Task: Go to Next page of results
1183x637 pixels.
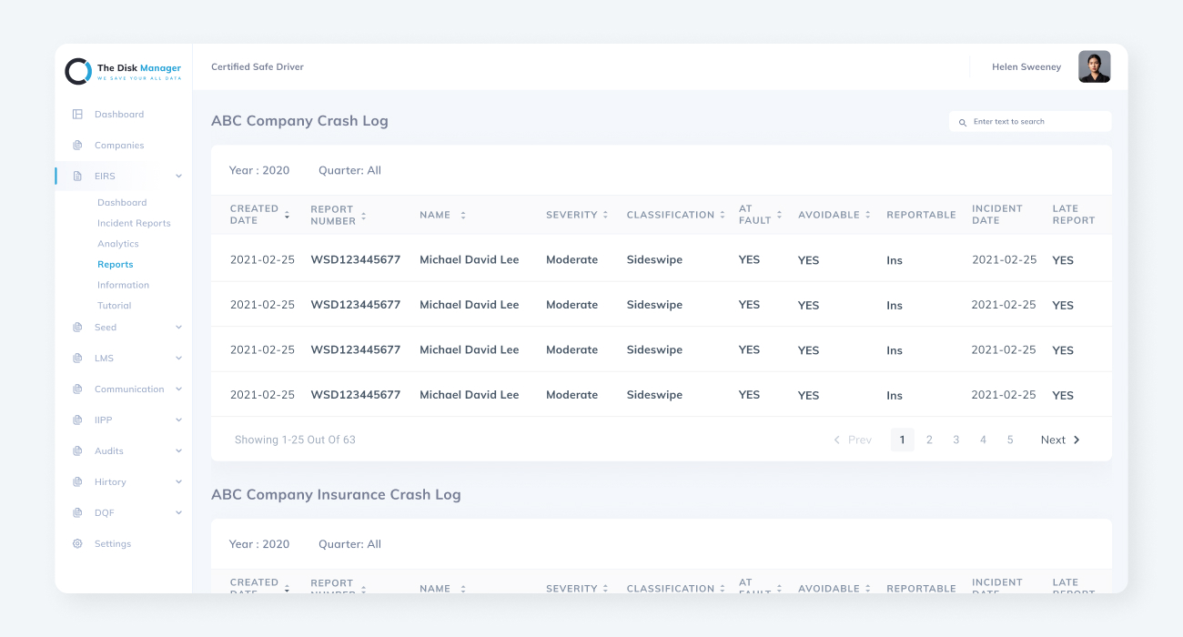Action: (1060, 440)
